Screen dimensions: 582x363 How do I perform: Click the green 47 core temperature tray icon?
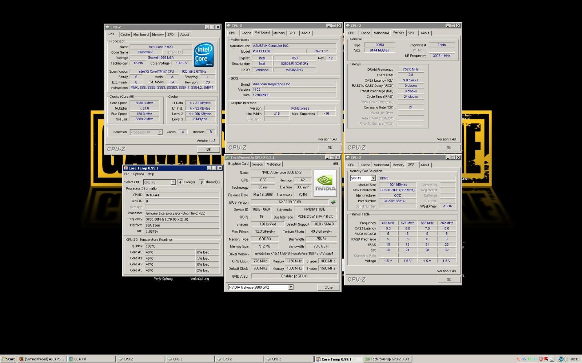(x=529, y=359)
